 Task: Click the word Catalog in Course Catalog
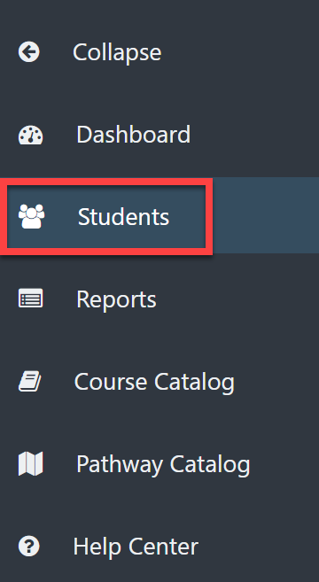tap(194, 383)
